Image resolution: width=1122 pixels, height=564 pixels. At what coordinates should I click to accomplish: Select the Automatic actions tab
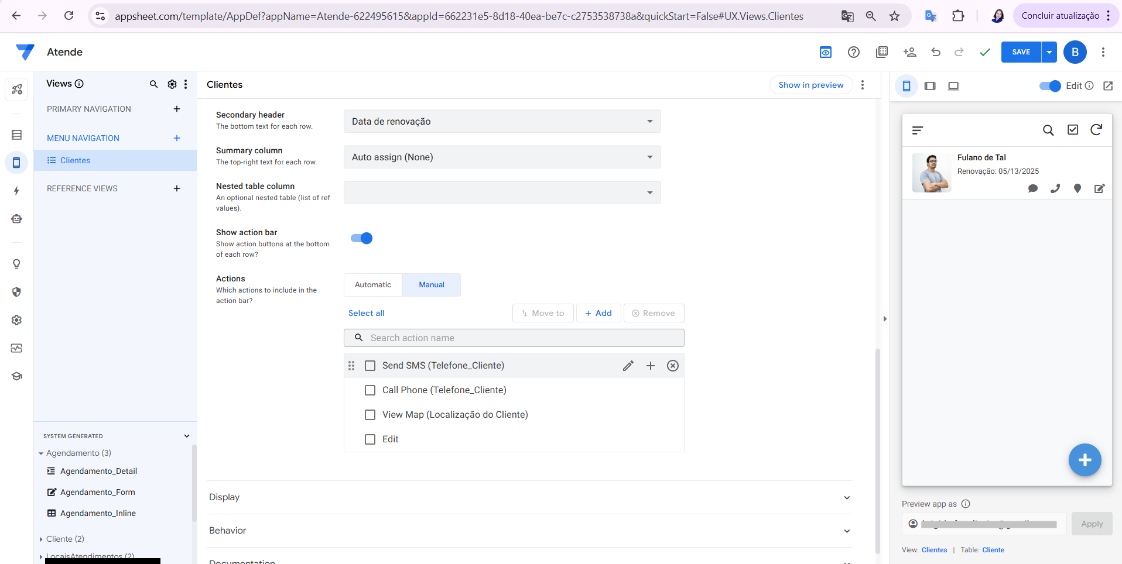(x=373, y=285)
